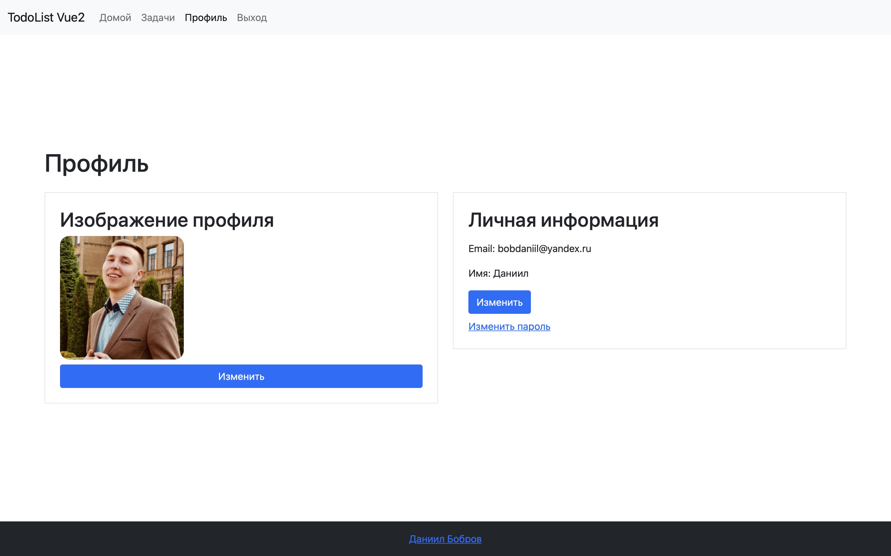Click the TodoList Vue2 brand logo
The image size is (891, 556).
click(x=46, y=17)
